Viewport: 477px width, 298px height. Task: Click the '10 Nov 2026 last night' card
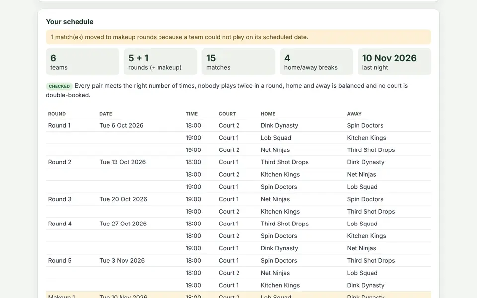pos(394,62)
